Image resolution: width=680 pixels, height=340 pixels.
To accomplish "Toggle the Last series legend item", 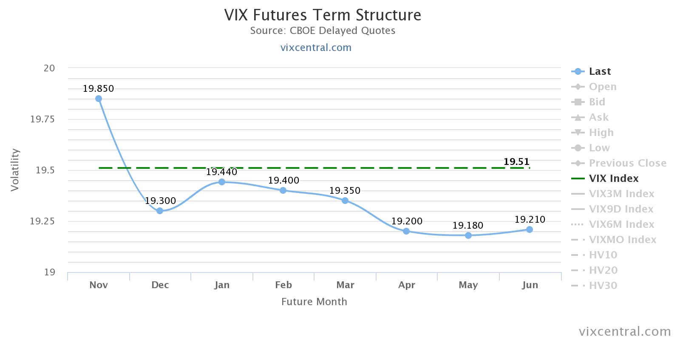I will coord(599,71).
